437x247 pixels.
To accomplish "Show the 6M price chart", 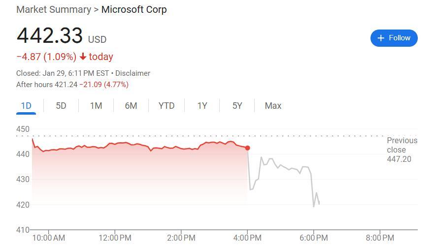I will 131,106.
